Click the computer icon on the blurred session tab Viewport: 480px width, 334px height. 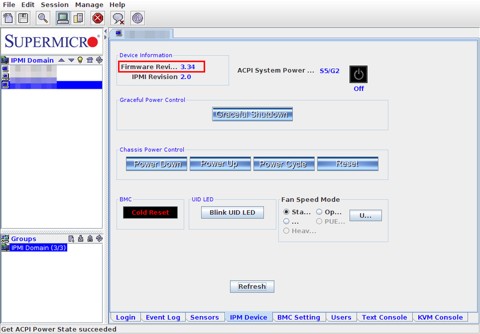pos(119,34)
